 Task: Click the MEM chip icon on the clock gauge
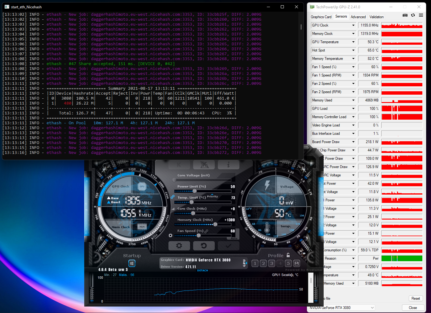[142, 227]
